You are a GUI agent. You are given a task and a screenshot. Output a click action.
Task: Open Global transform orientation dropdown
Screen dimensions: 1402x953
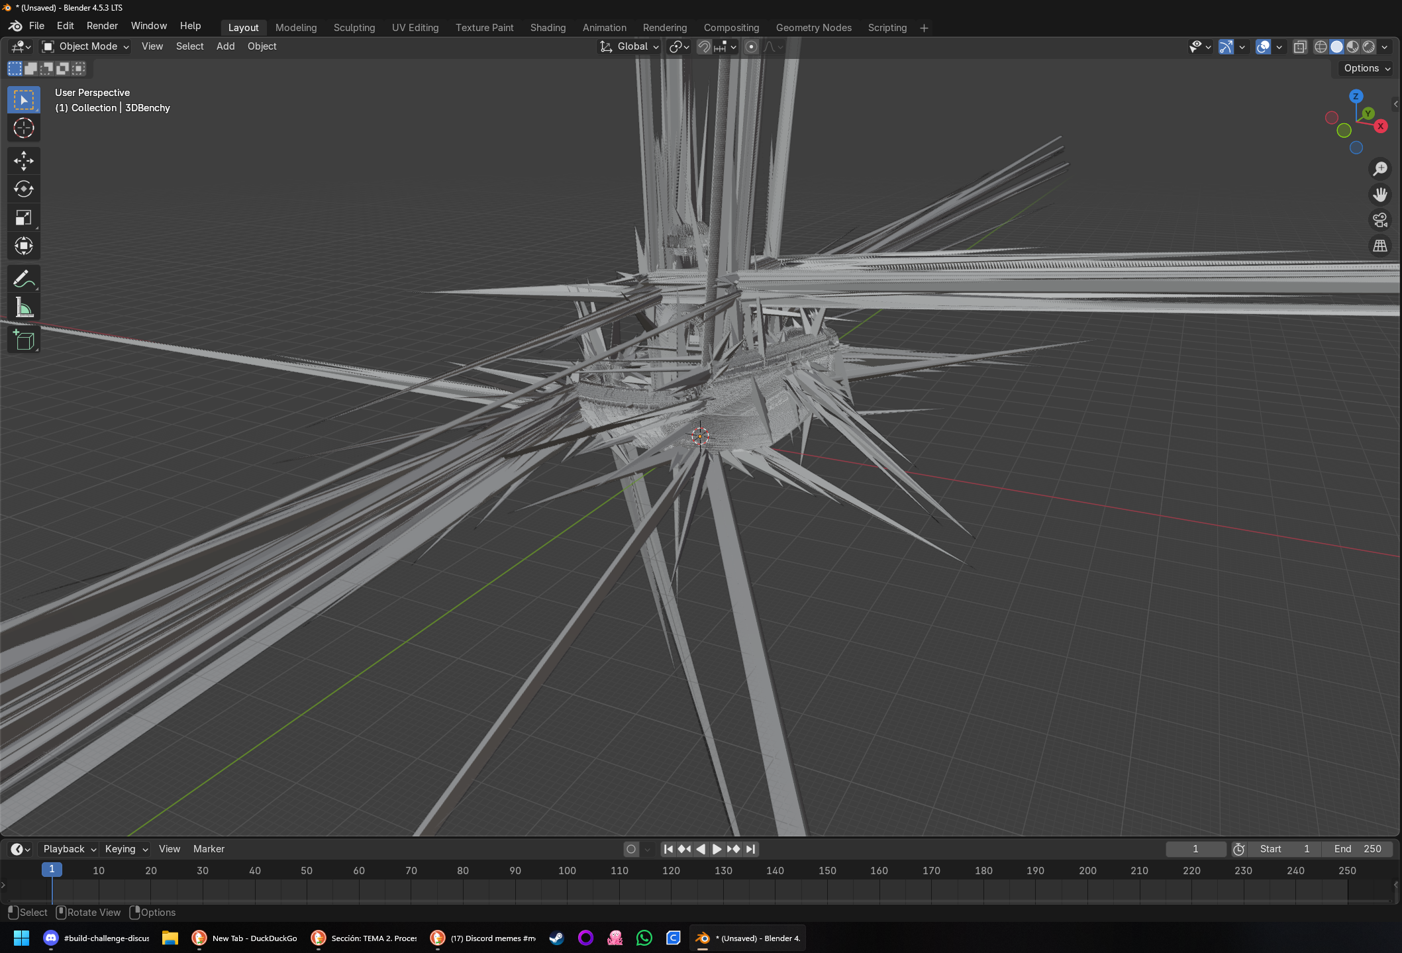[629, 46]
